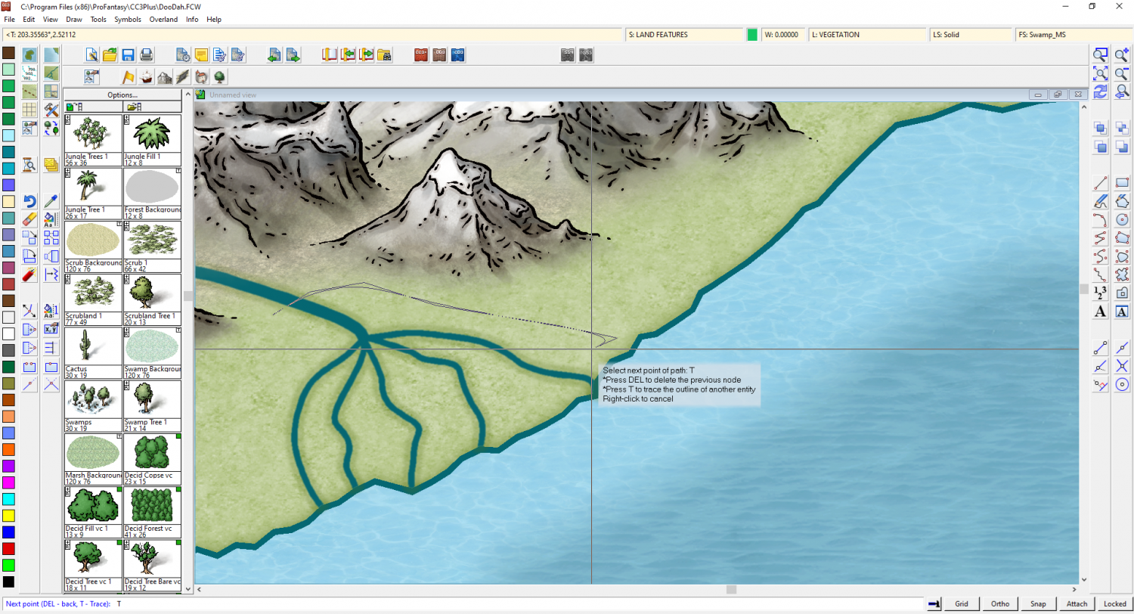Open the W: 0.00000 line width selector

(x=783, y=35)
